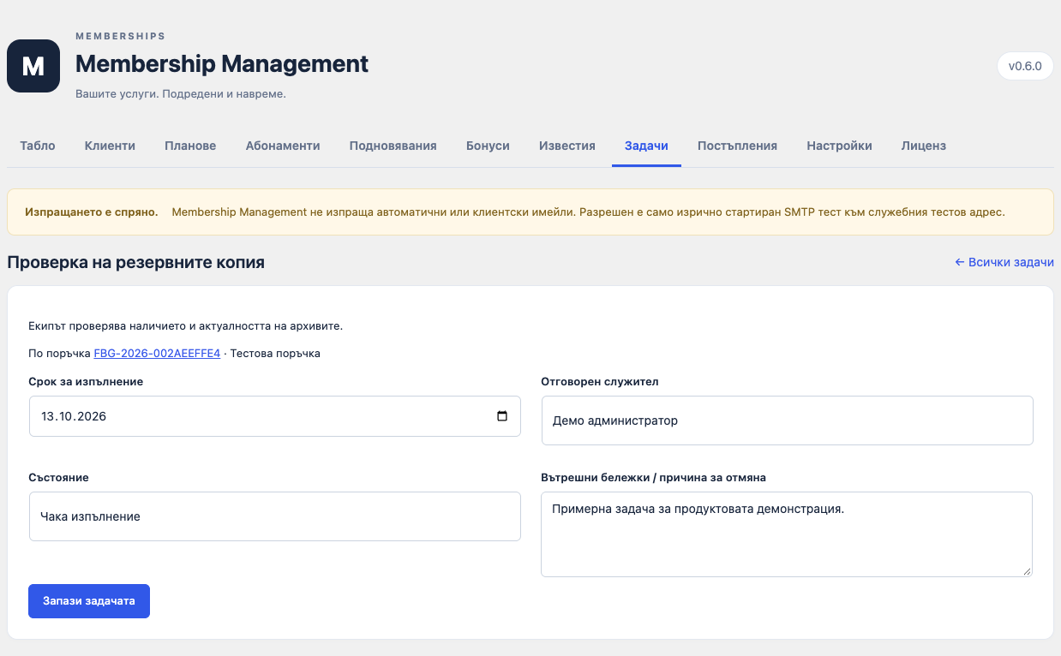Click the description Екипът проверява наличието text
Viewport: 1061px width, 656px height.
click(186, 326)
